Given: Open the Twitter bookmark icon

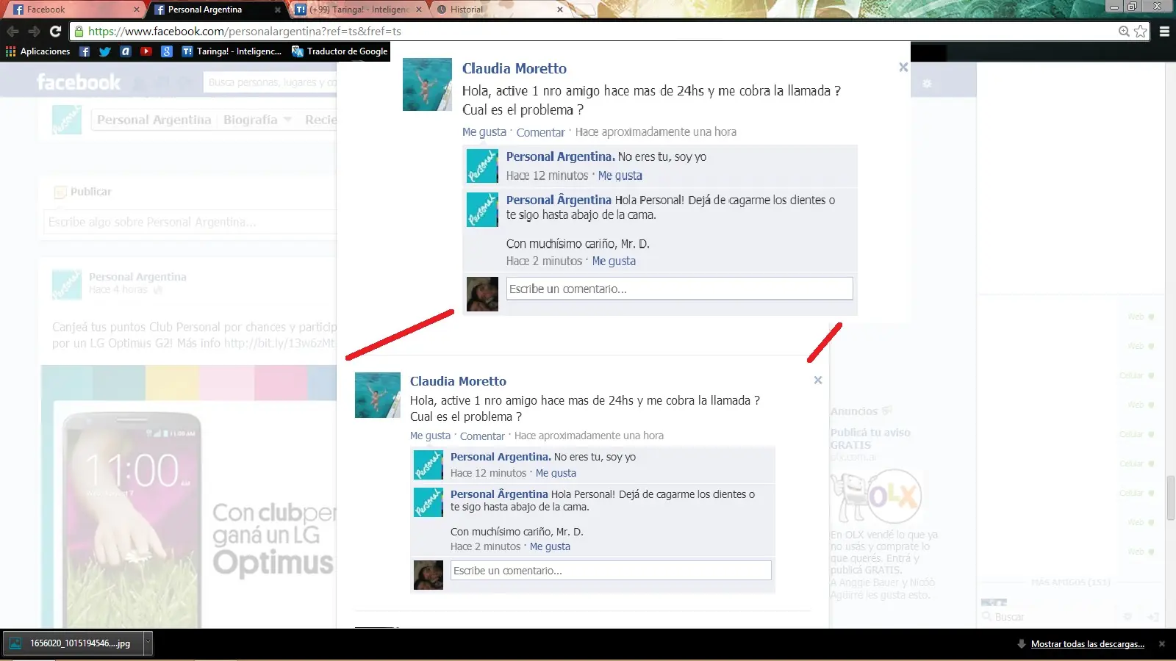Looking at the screenshot, I should 105,51.
